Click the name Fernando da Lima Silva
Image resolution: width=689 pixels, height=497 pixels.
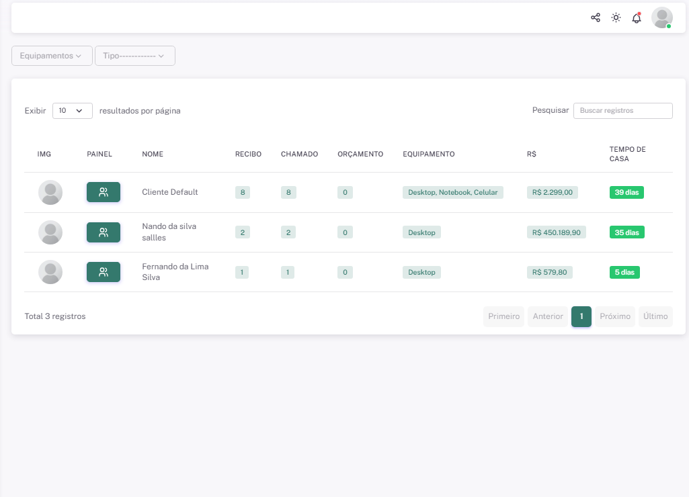pyautogui.click(x=175, y=272)
